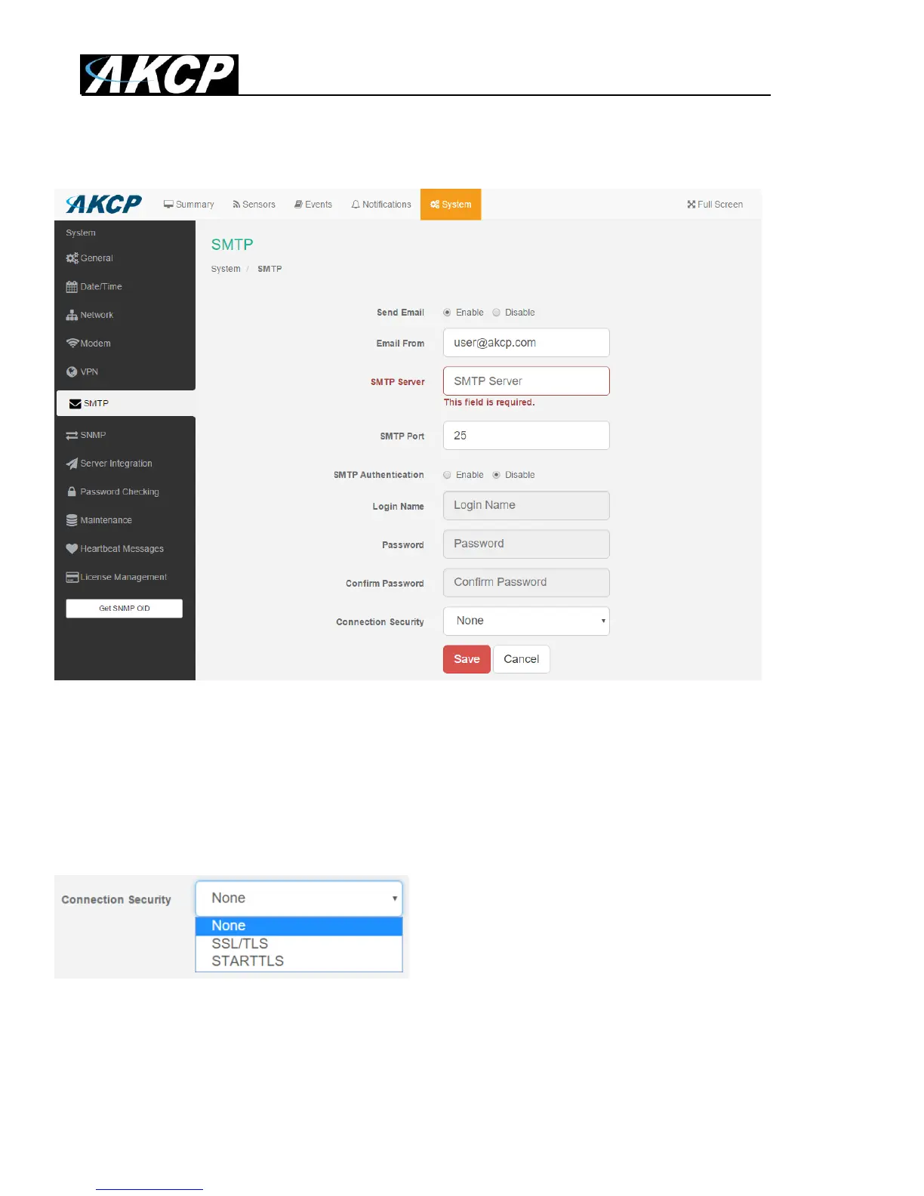Click the Notifications bell icon
Screen dimensions: 924x1196
pyautogui.click(x=356, y=205)
